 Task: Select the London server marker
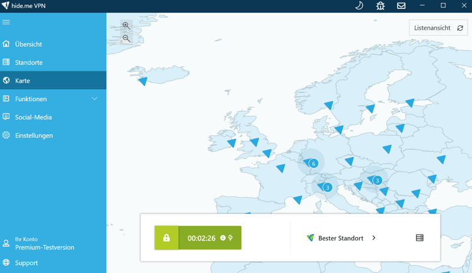click(x=267, y=153)
